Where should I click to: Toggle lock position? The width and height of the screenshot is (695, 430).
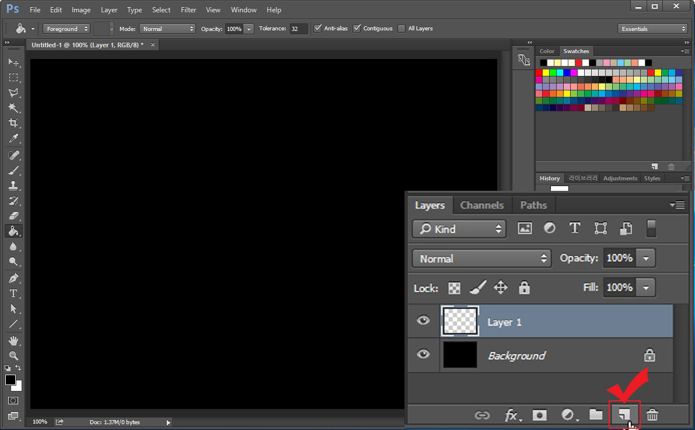pyautogui.click(x=501, y=287)
